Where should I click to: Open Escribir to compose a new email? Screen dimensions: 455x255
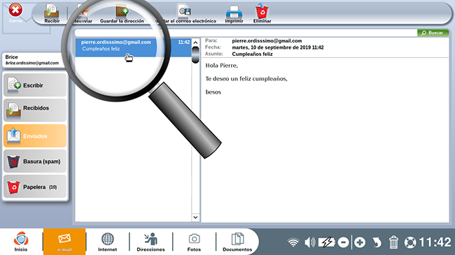(35, 85)
